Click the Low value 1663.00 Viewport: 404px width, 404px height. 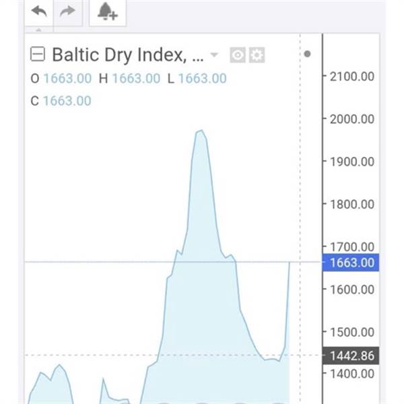[x=203, y=78]
